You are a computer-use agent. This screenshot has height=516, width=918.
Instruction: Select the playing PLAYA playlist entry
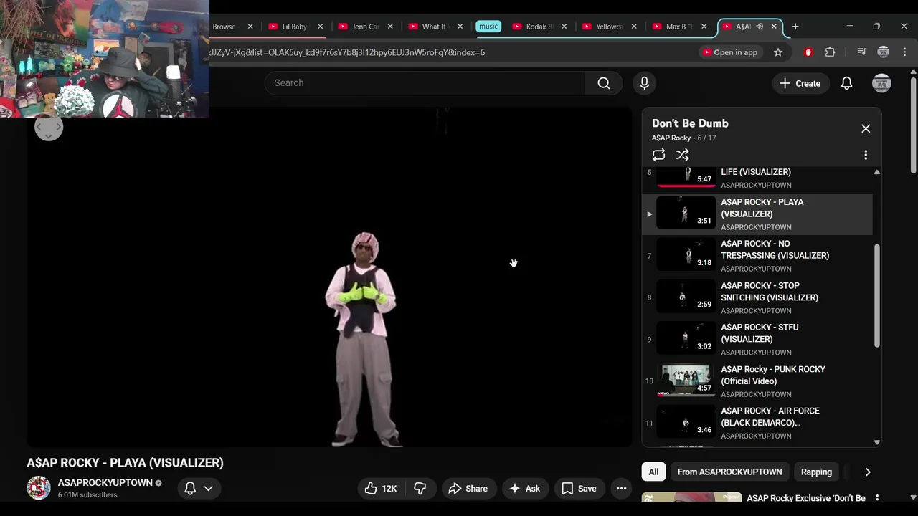click(x=757, y=214)
